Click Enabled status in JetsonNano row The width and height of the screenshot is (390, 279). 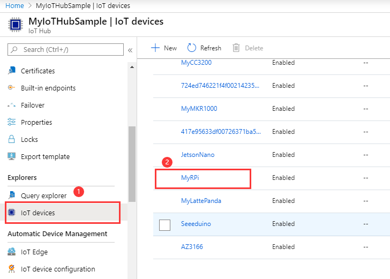coord(283,155)
